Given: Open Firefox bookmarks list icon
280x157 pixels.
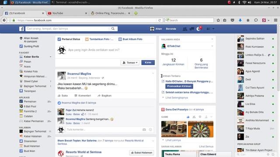Looking at the screenshot, I should [x=224, y=20].
